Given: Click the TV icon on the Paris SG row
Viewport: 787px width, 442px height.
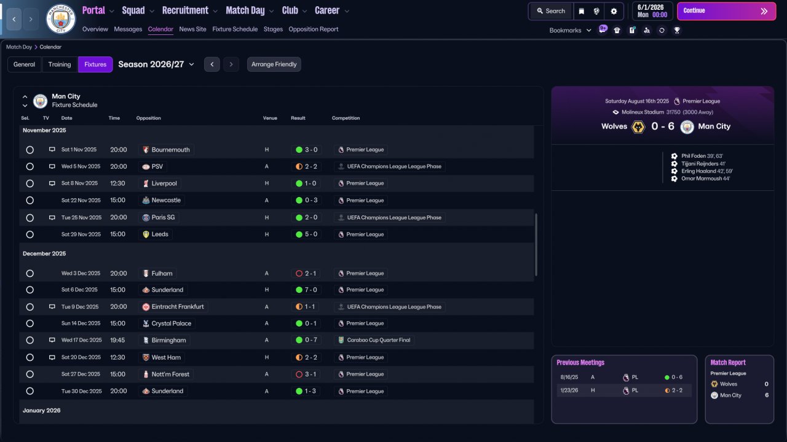Looking at the screenshot, I should tap(52, 217).
